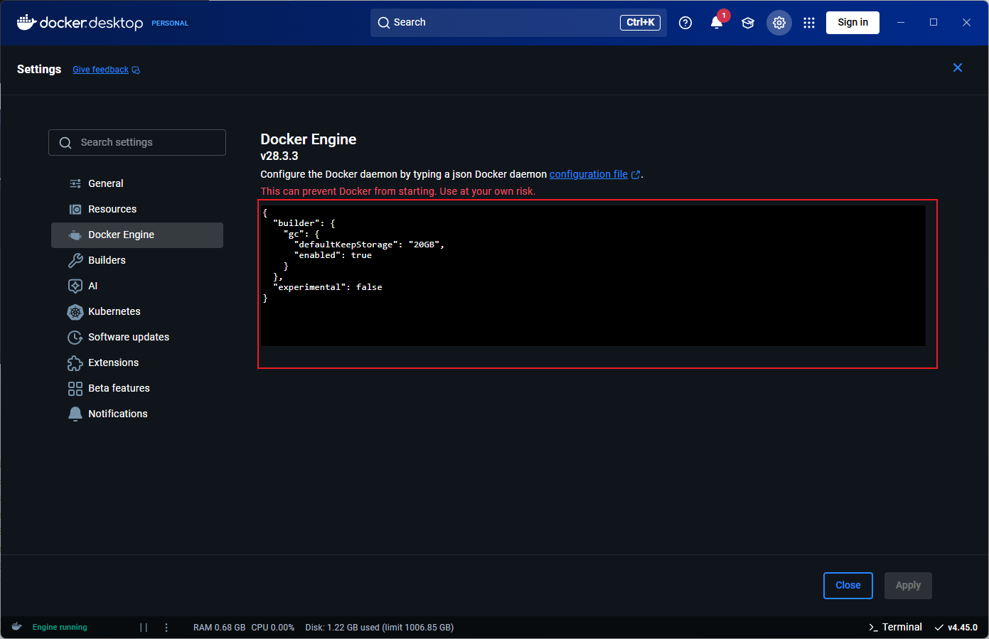The height and width of the screenshot is (639, 989).
Task: Open the Learning Center graduation cap icon
Action: (x=748, y=22)
